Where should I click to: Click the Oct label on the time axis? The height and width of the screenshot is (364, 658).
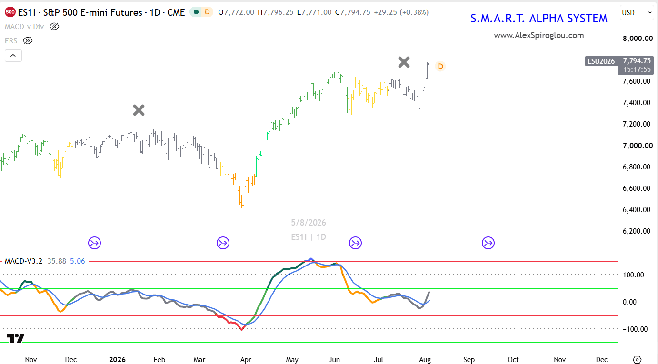click(x=513, y=360)
